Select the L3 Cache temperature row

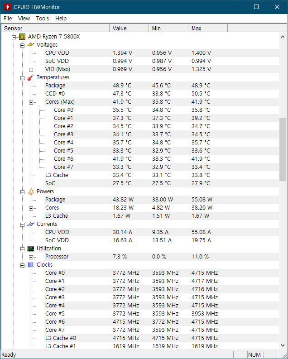[162, 175]
